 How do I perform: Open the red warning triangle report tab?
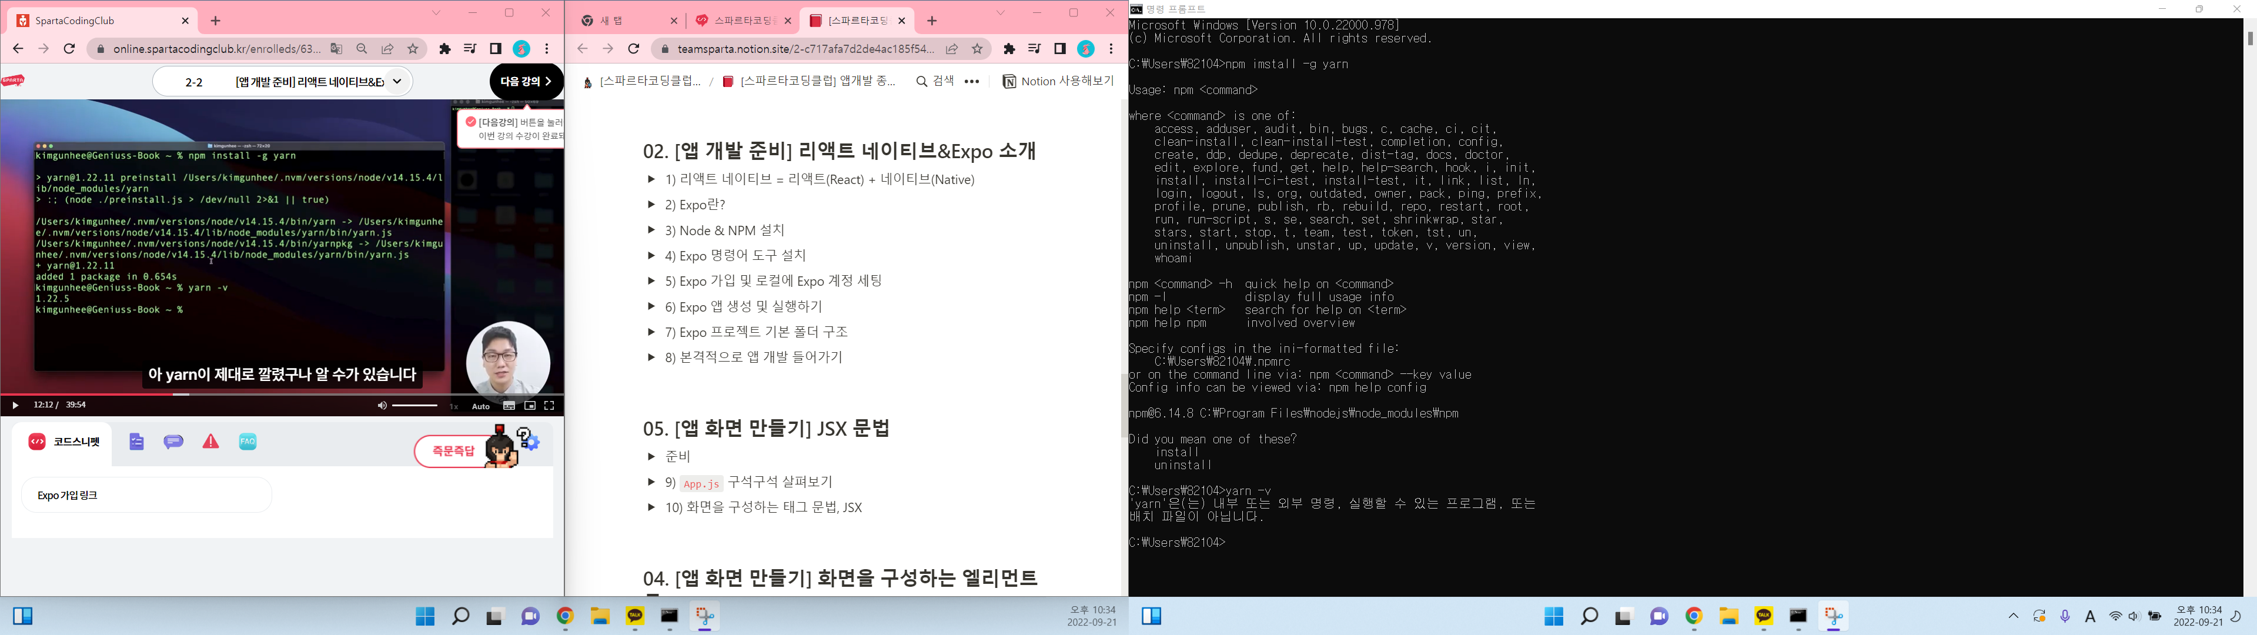coord(211,442)
